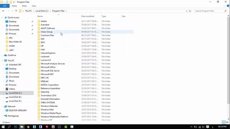Viewport: 230px width, 129px height.
Task: Click the Uninstall Information folder name
Action: pos(50,99)
